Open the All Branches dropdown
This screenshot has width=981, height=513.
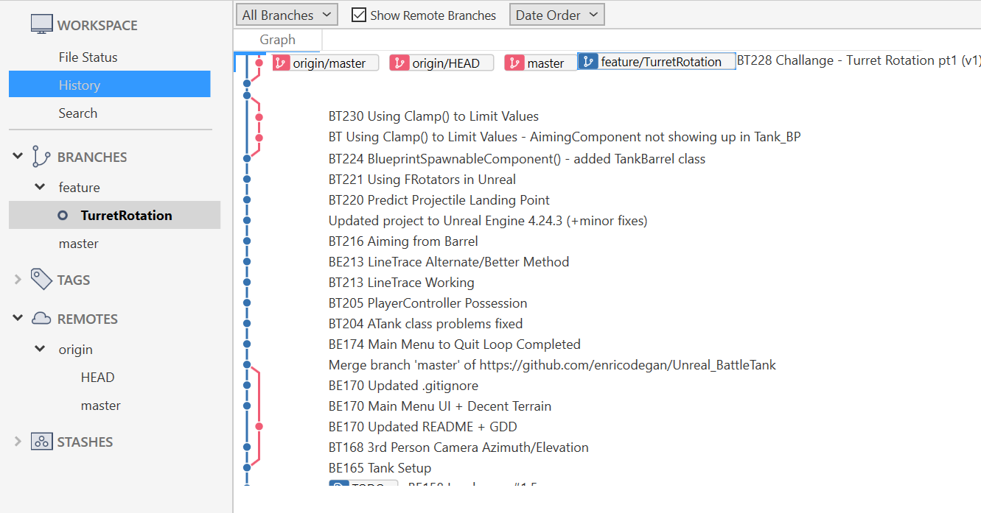287,15
